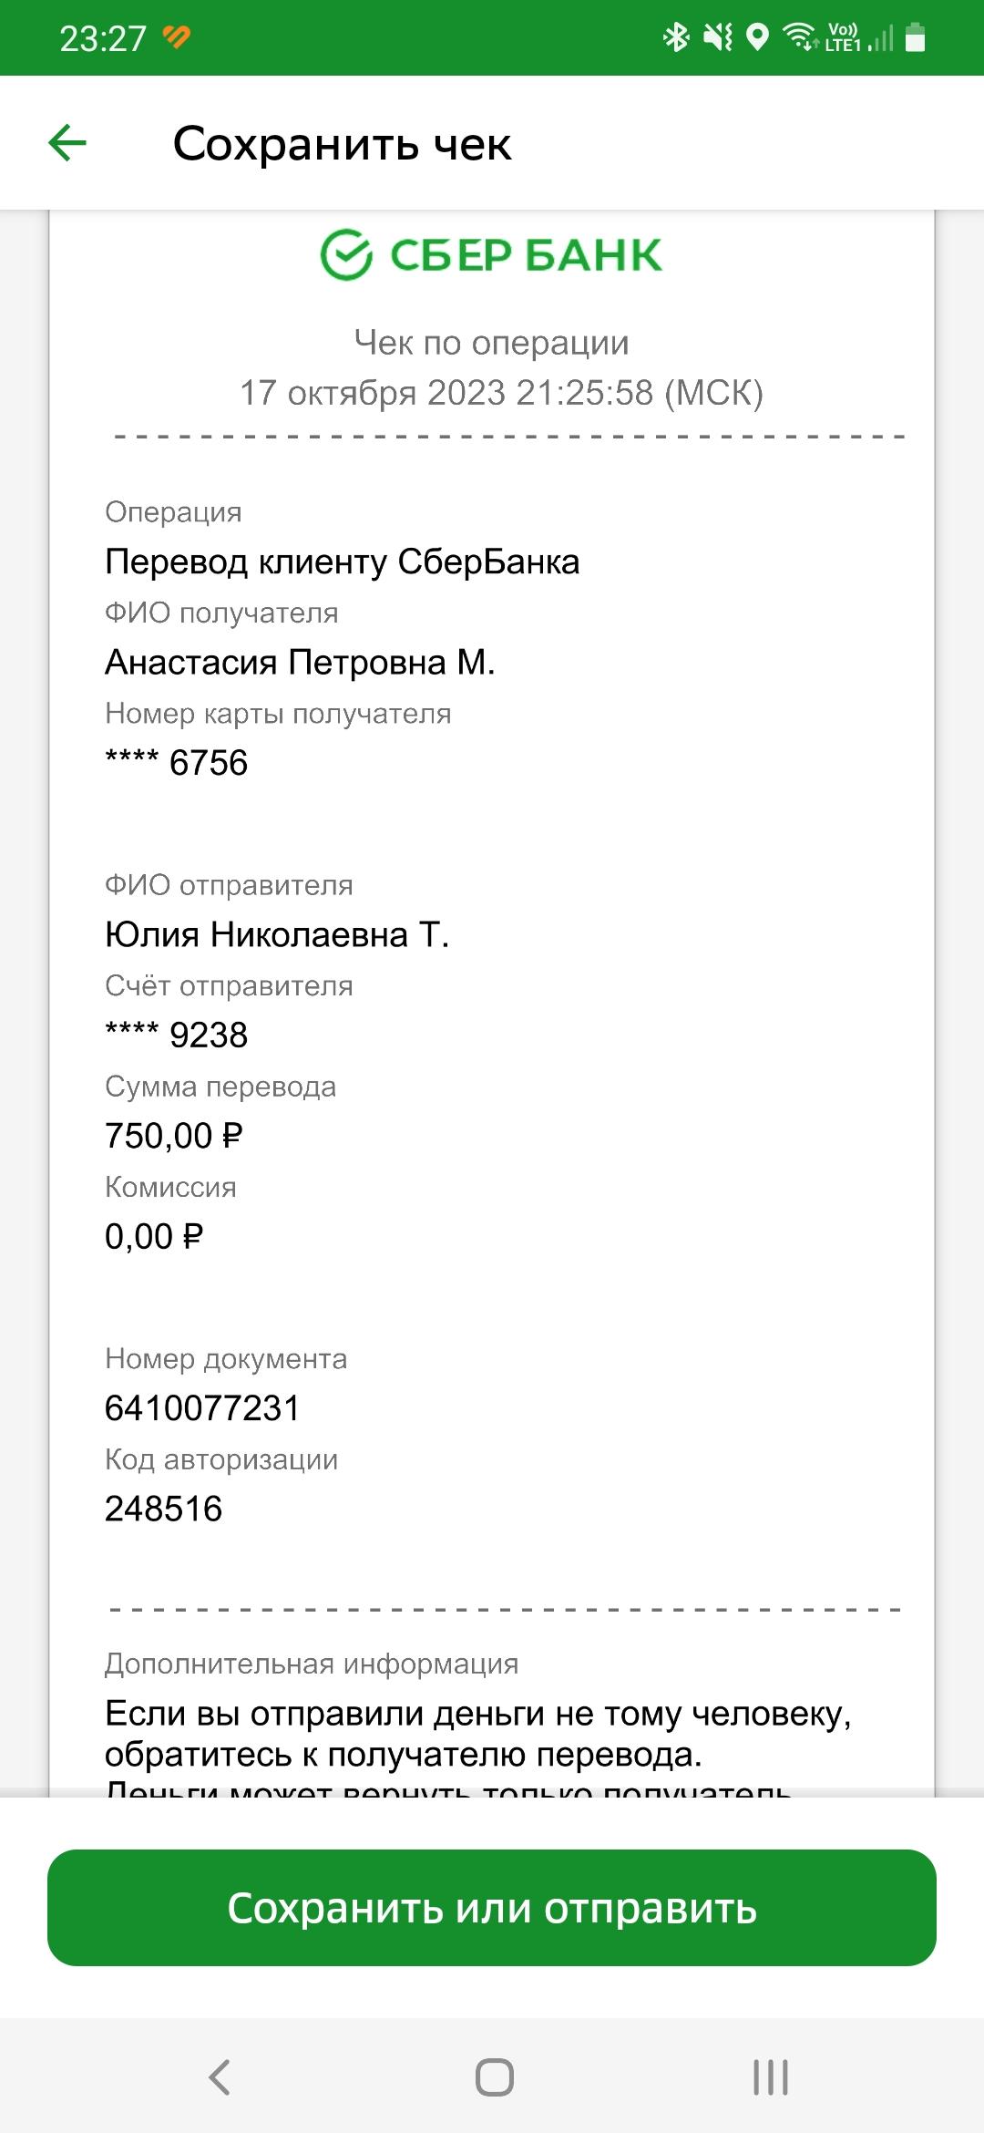The image size is (984, 2133).
Task: Tap the Android back navigation button
Action: pyautogui.click(x=220, y=2077)
